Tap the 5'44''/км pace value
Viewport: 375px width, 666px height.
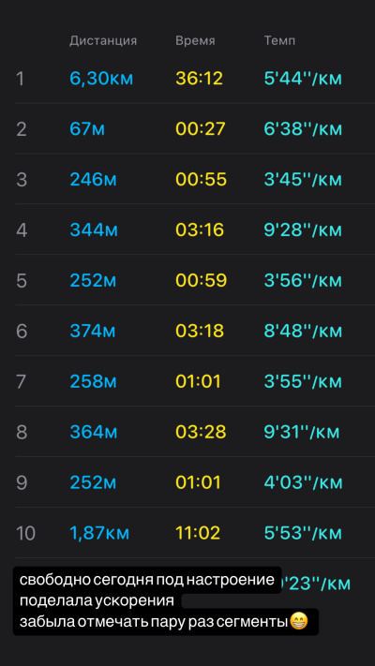click(x=303, y=79)
